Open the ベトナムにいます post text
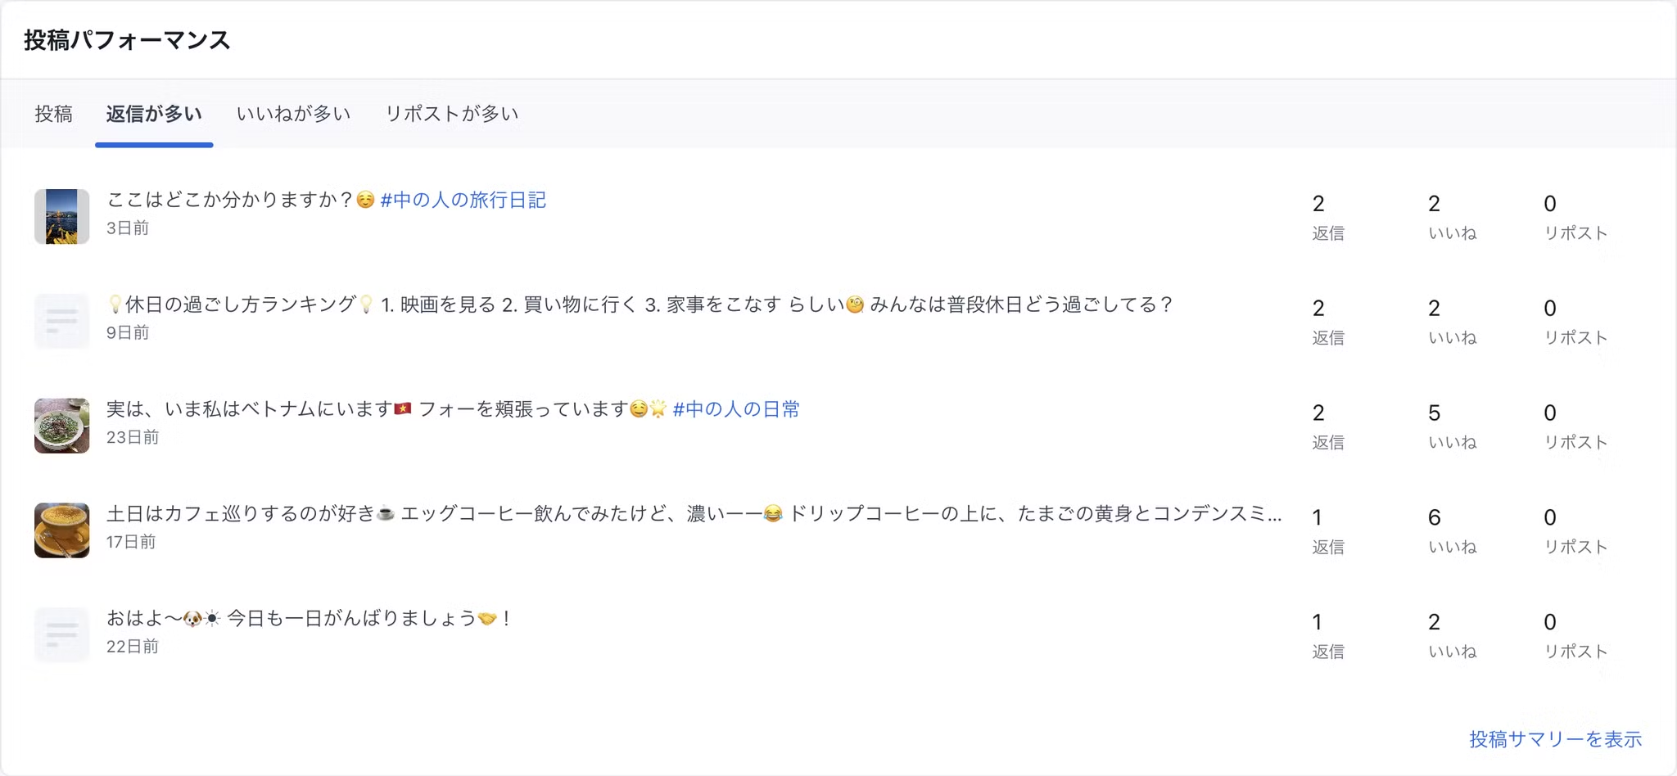The image size is (1677, 776). pos(386,409)
